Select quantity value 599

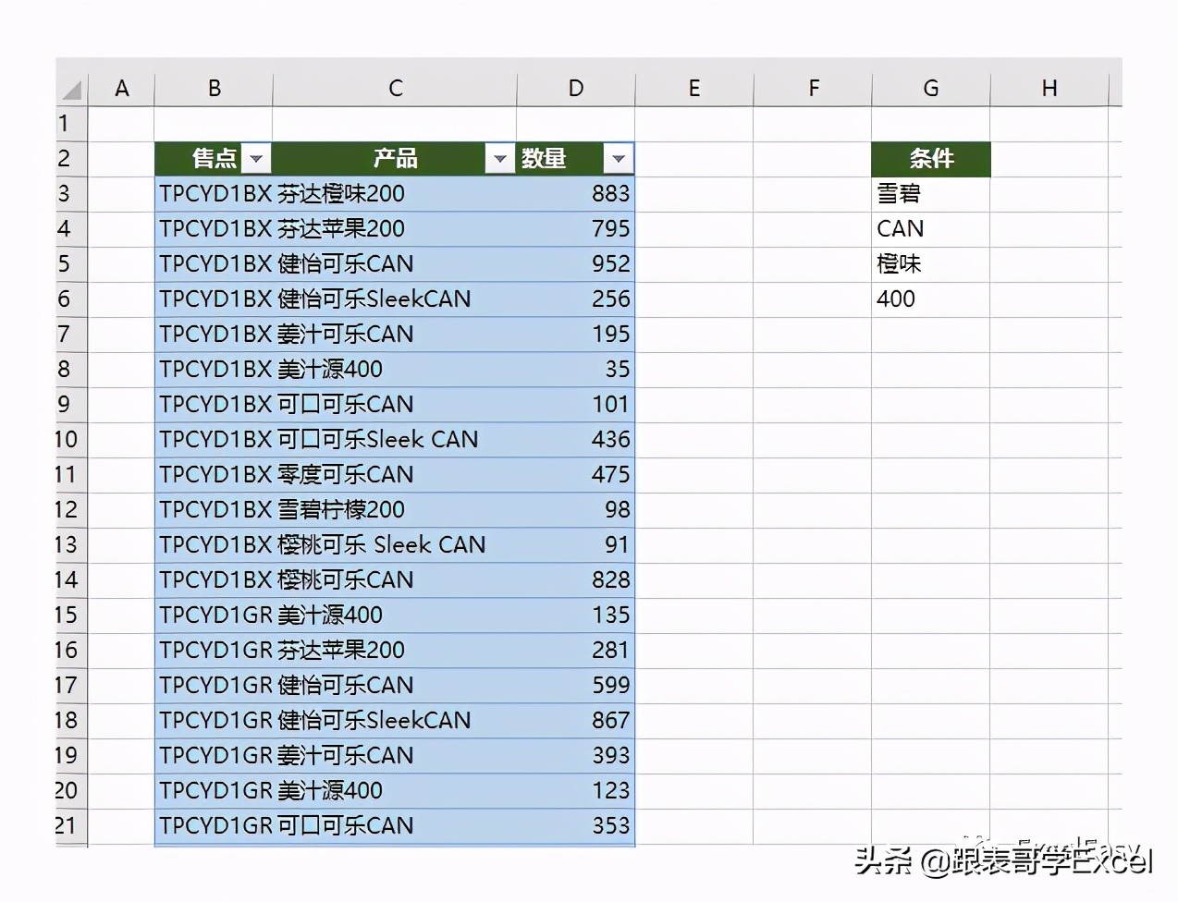(x=576, y=686)
